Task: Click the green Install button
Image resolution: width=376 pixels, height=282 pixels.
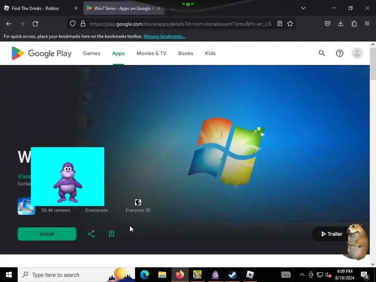Action: (47, 234)
